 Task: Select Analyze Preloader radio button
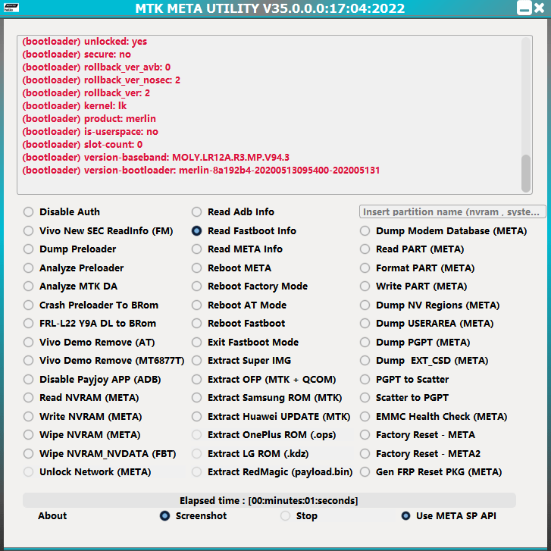pos(29,268)
